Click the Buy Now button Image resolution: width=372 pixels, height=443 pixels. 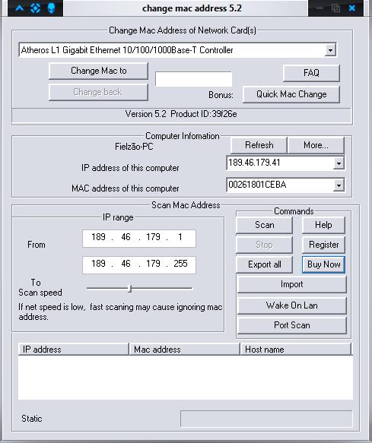(x=323, y=264)
